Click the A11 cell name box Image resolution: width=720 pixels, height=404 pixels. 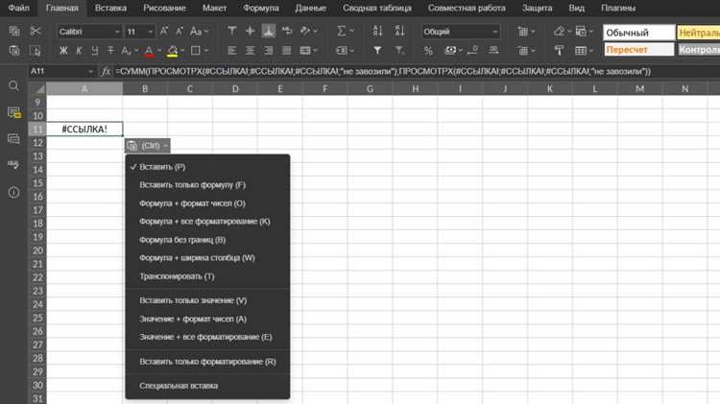coord(58,72)
